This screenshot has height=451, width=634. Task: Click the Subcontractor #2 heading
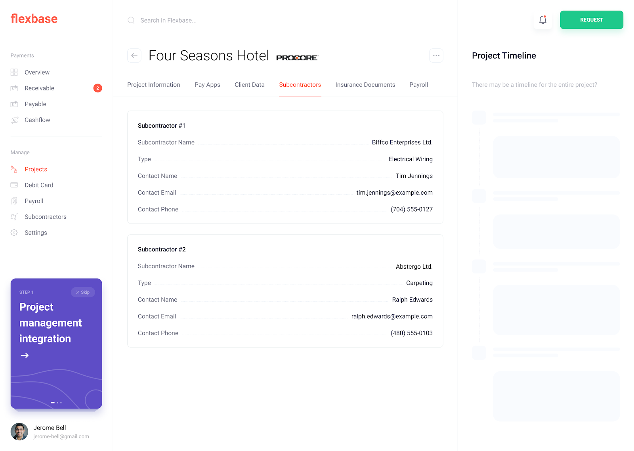point(162,249)
